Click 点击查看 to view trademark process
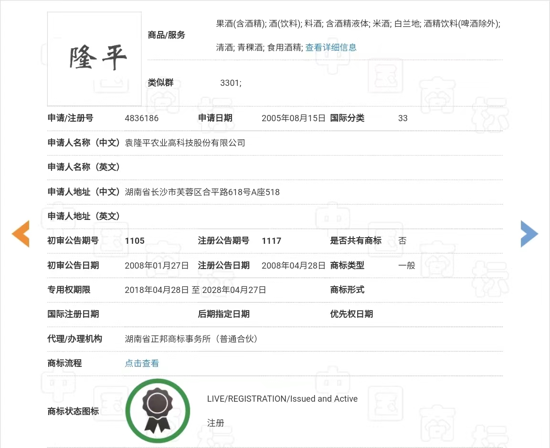 (141, 363)
